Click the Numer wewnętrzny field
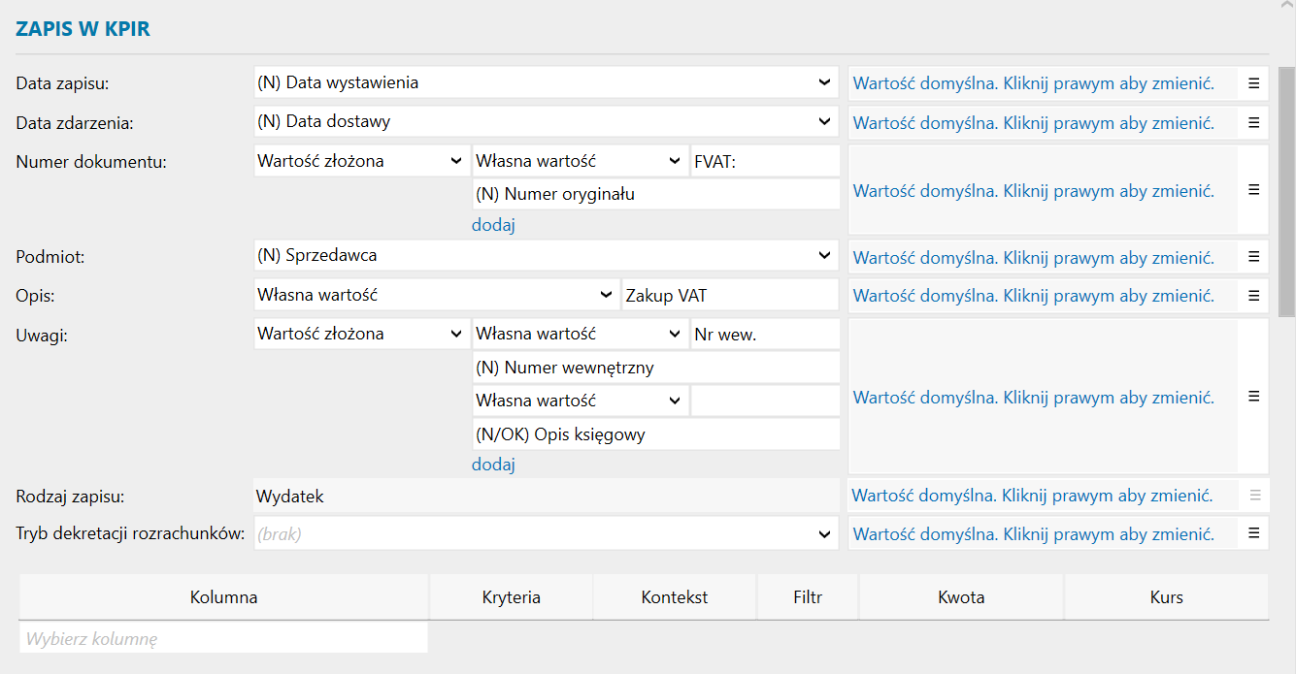1296x674 pixels. pyautogui.click(x=656, y=368)
